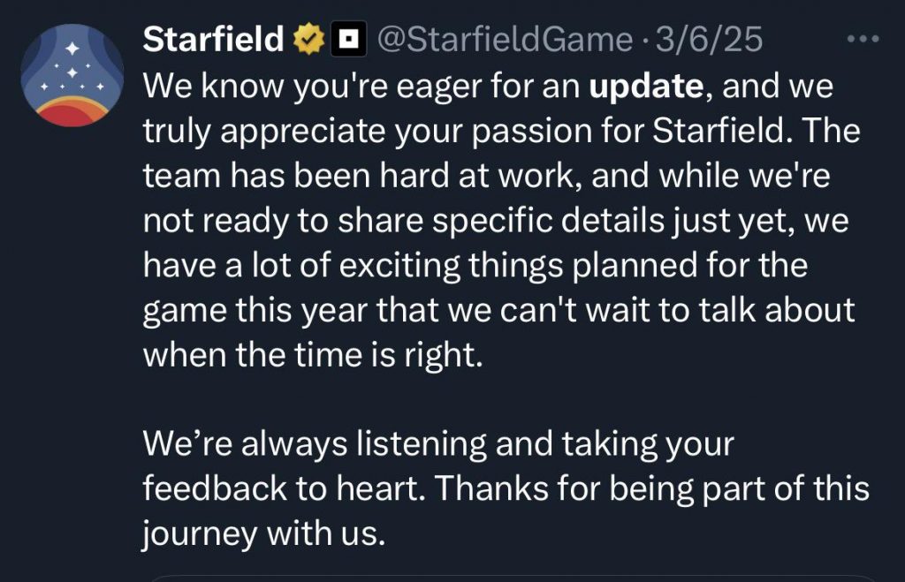Click "We're always listening" text
The image size is (905, 582).
coord(315,445)
